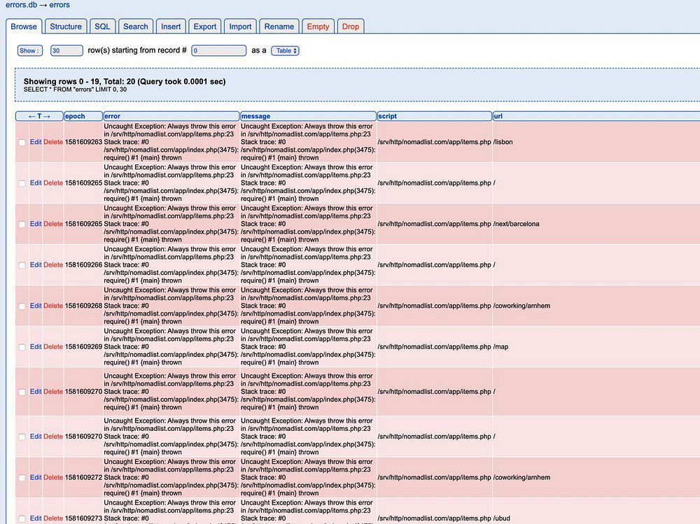The width and height of the screenshot is (700, 524).
Task: Open the Structure tab
Action: pos(66,27)
